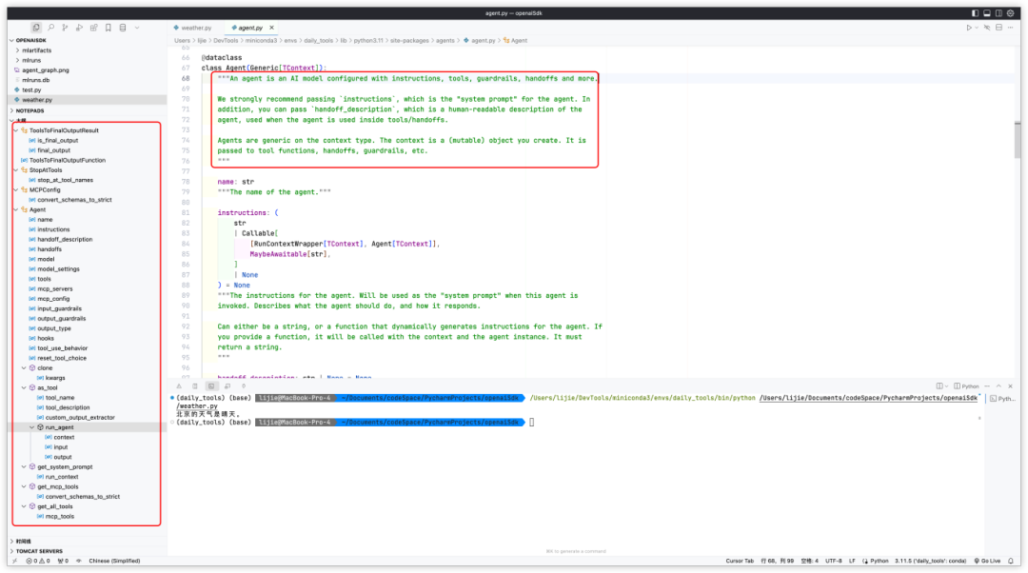
Task: Select run_agent in the outline
Action: [59, 427]
